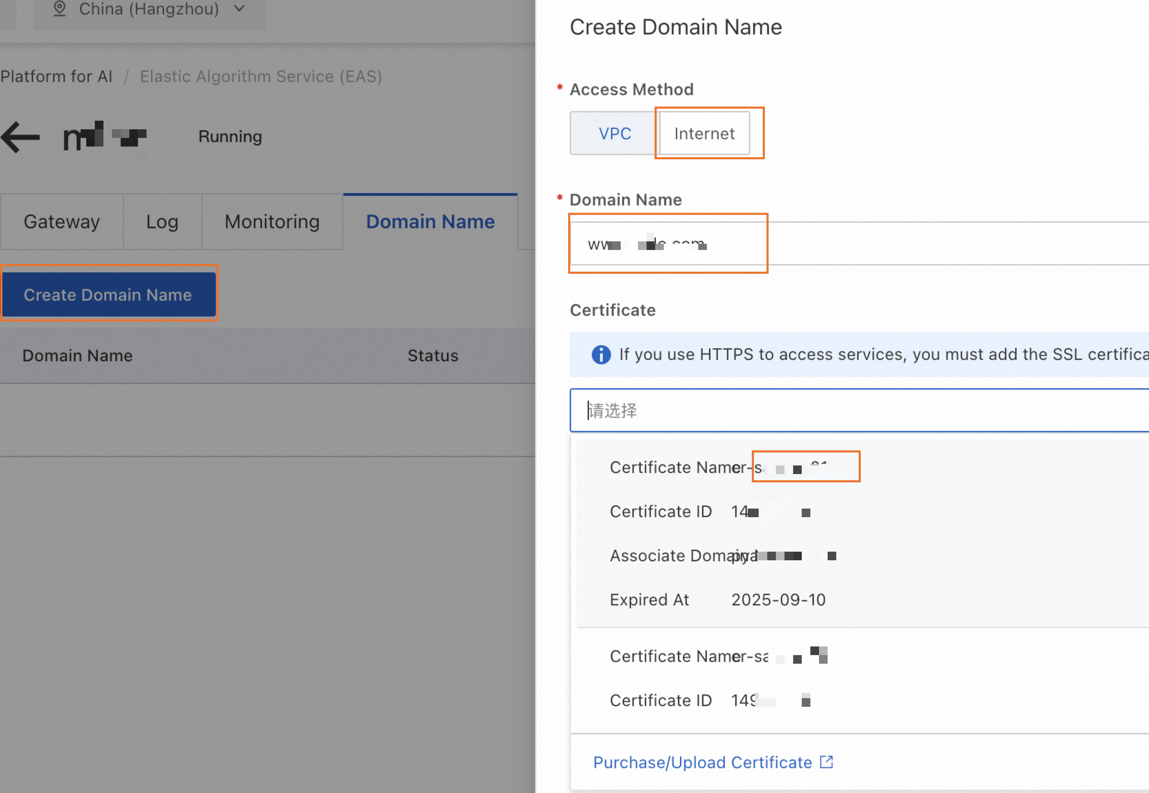Click the Monitoring tab
Viewport: 1149px width, 793px height.
(271, 222)
